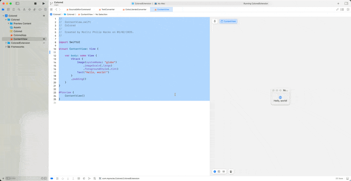Click the Running ColoredExtension activity status
Screen dimensions: 351x181
(255, 3)
